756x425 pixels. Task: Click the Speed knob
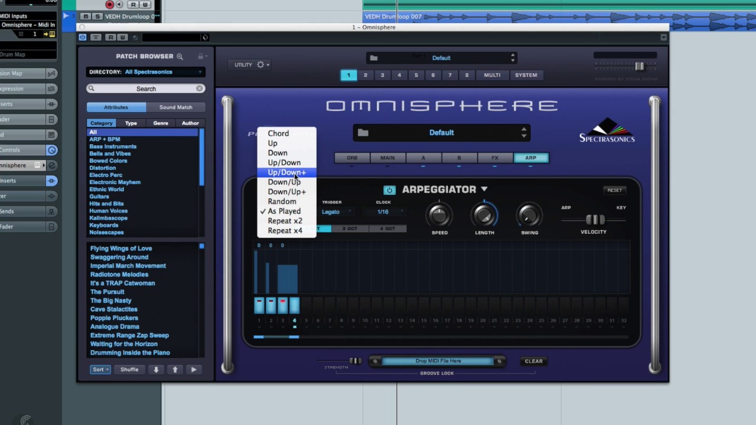point(439,215)
